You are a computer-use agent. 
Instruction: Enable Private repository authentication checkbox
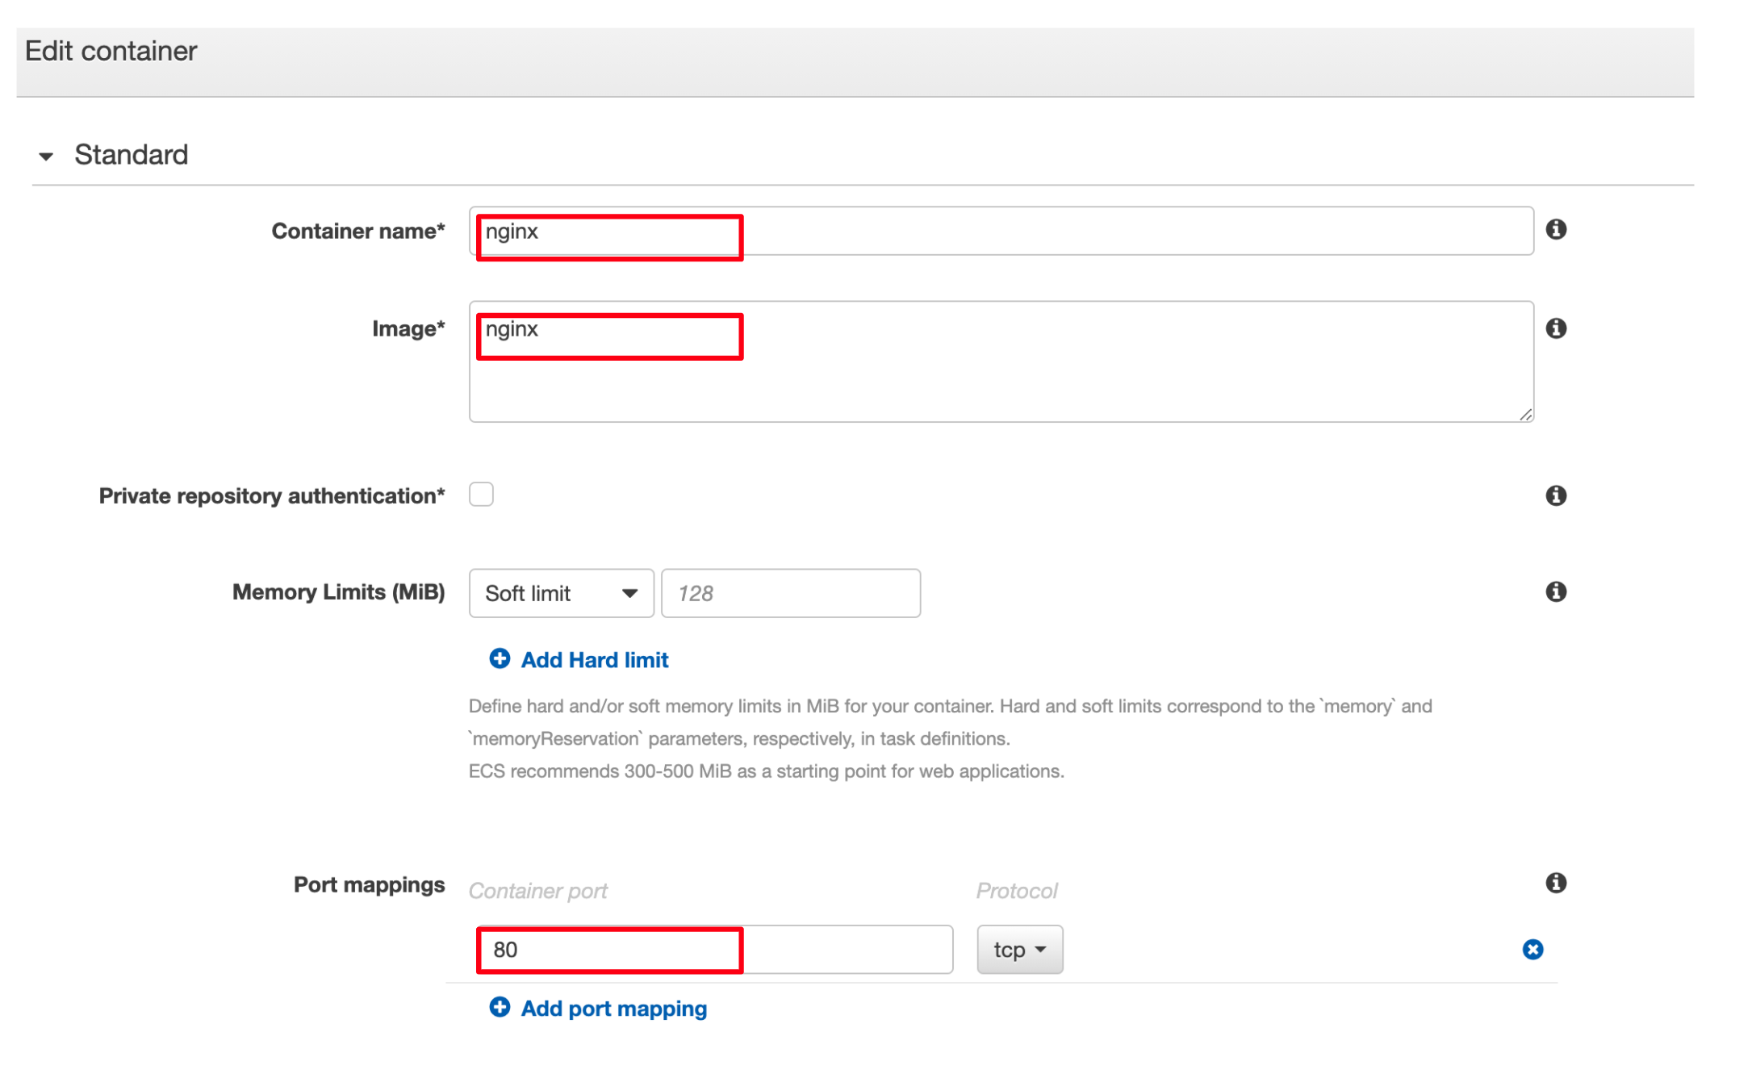[x=481, y=494]
